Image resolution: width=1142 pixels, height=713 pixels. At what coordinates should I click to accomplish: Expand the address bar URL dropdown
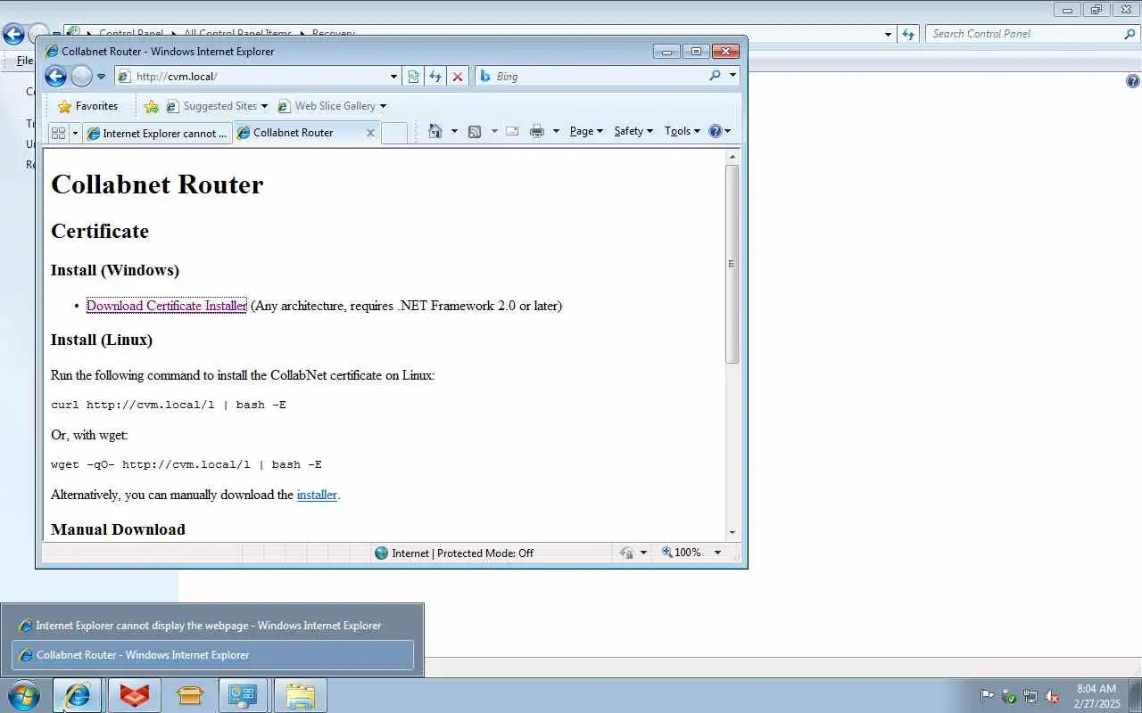393,77
